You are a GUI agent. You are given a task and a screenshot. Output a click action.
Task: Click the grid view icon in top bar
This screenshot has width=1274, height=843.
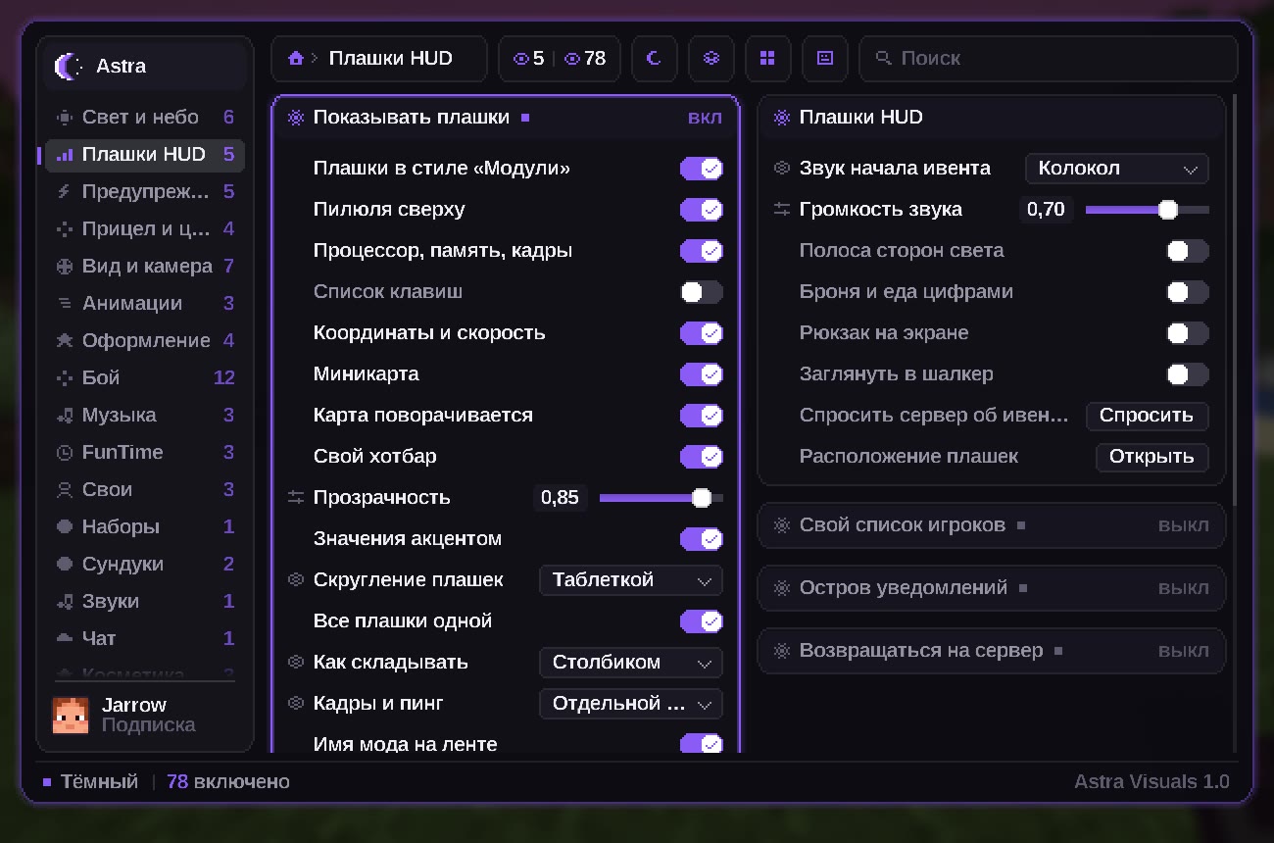point(768,59)
